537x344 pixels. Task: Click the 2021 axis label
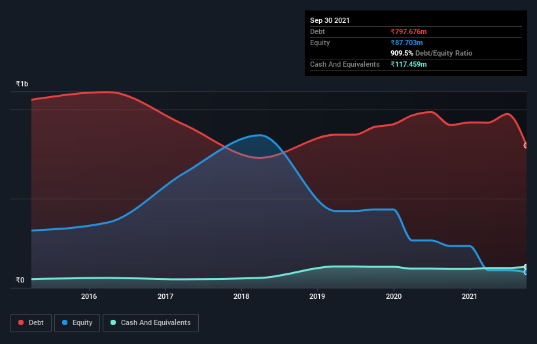tap(470, 296)
